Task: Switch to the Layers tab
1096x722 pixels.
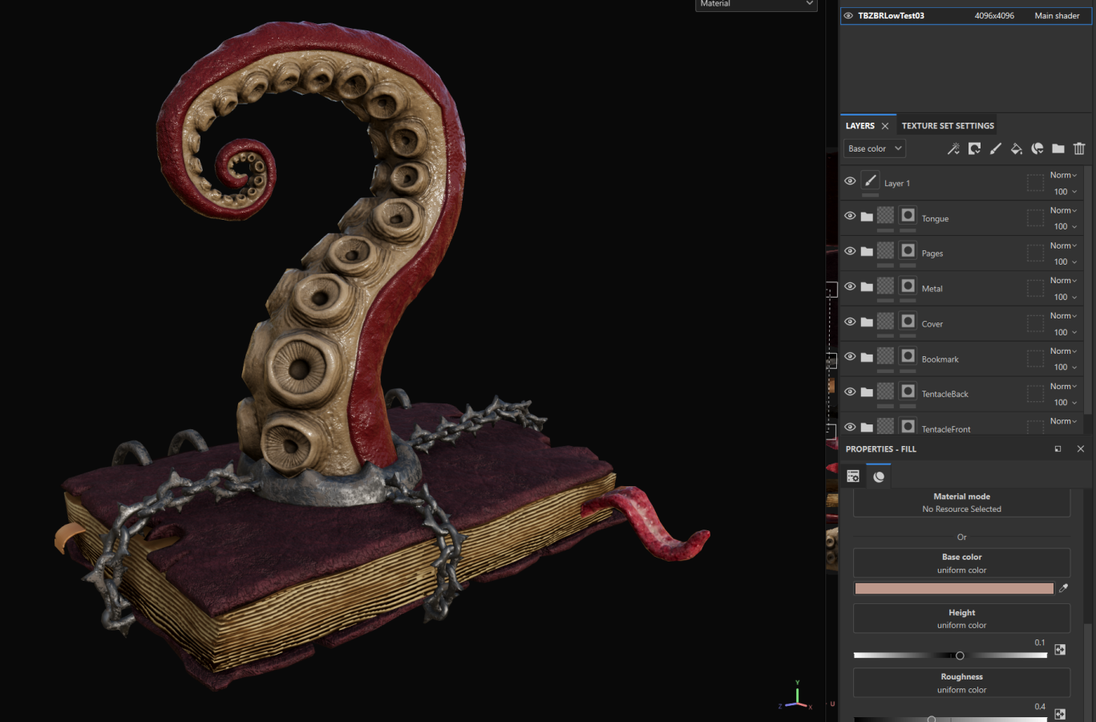Action: pyautogui.click(x=860, y=126)
